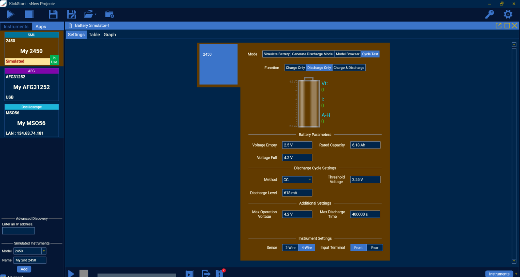Choose the Discharge Only function
The height and width of the screenshot is (277, 520).
tap(319, 68)
